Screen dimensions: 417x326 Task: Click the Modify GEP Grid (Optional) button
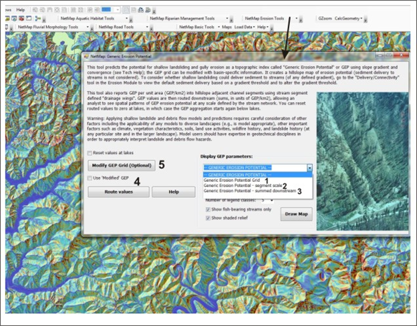pos(121,165)
